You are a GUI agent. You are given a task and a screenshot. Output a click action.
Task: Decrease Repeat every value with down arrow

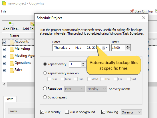[x=83, y=66]
